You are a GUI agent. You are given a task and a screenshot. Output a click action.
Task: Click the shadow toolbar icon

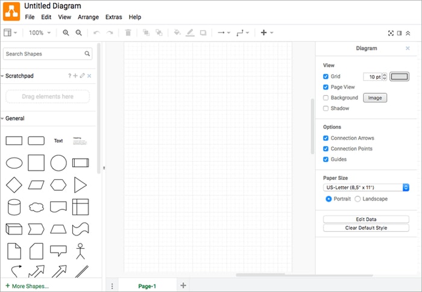click(203, 33)
